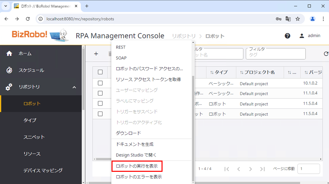Viewport: 329px width, 184px height.
Task: Click the タグ filter input field
Action: 275,54
